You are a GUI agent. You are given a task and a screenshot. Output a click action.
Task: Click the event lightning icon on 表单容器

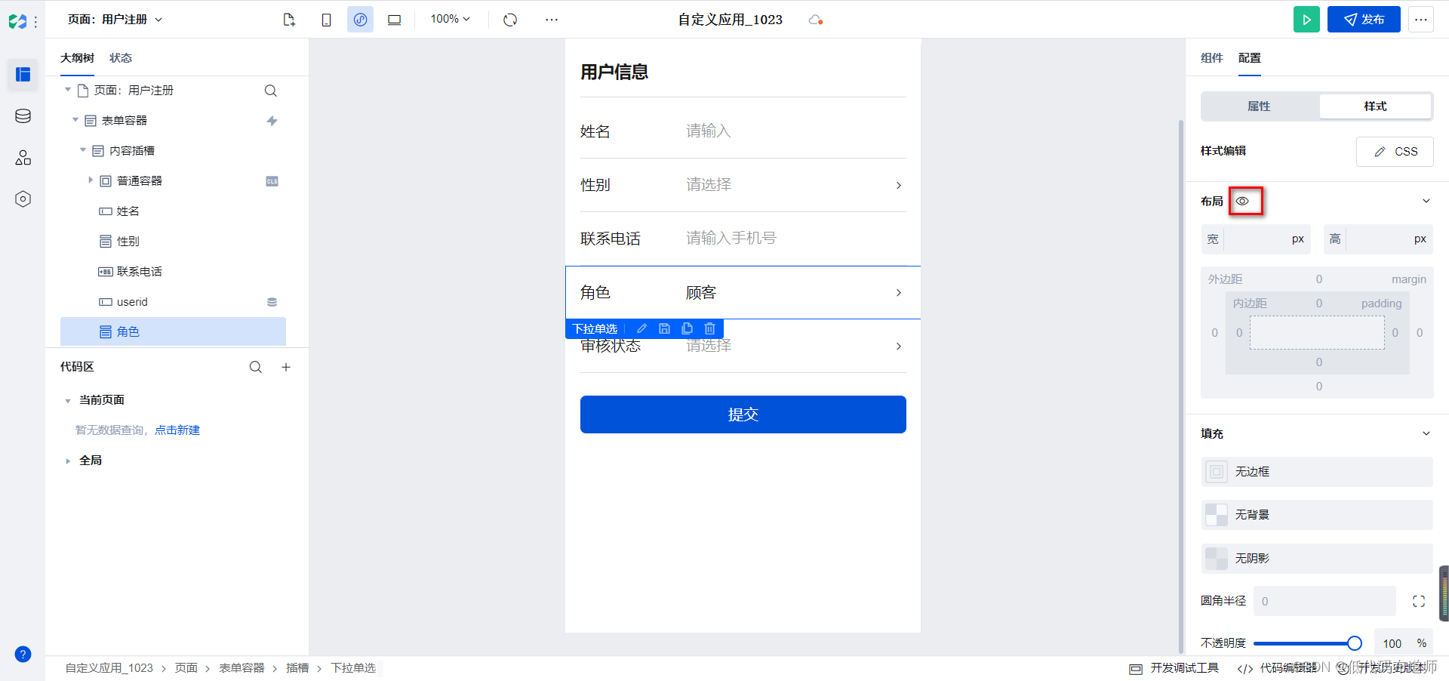(272, 121)
